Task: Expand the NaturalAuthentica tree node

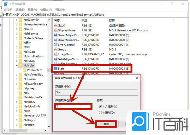Action: pos(17,24)
